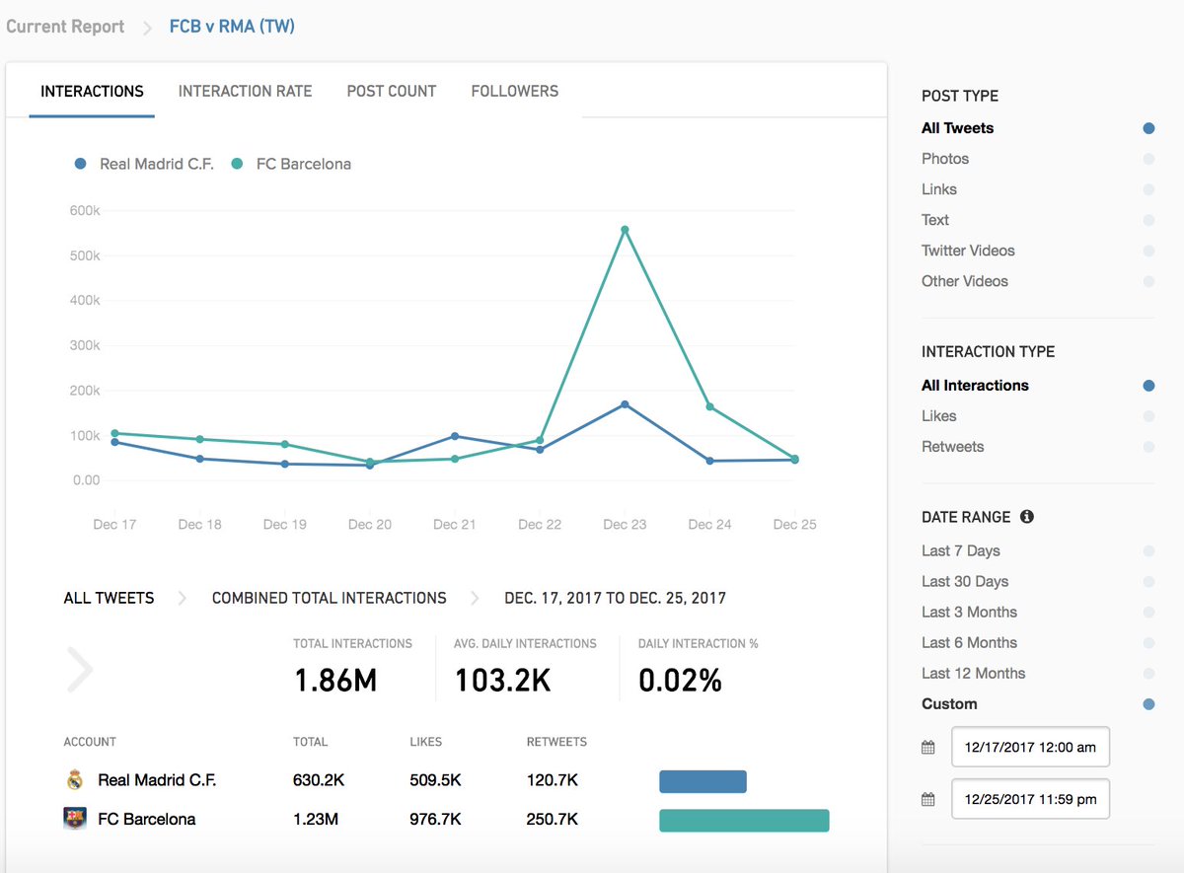Click the FC Barcelona crest icon
Viewport: 1184px width, 873px height.
tap(75, 819)
